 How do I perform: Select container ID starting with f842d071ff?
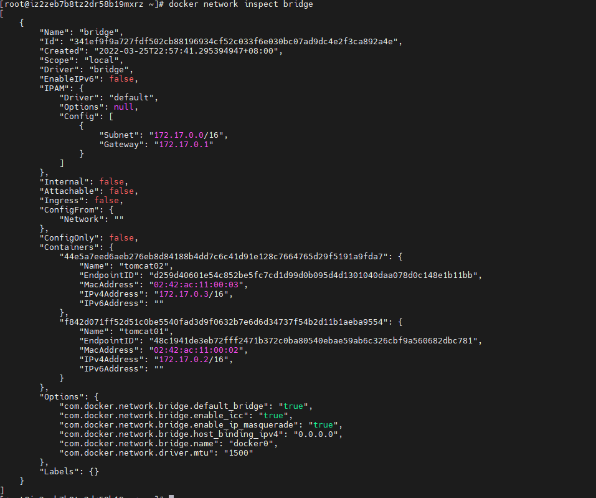[223, 322]
